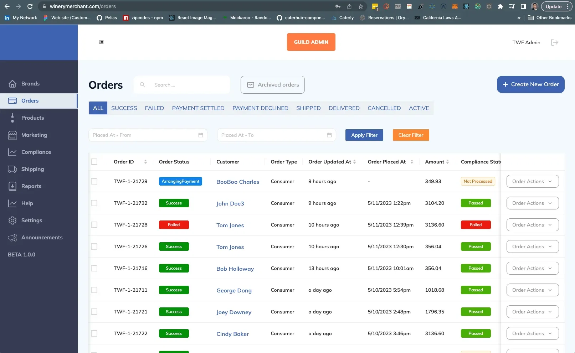Check the select-all checkbox in table header
The image size is (575, 353).
pos(94,161)
